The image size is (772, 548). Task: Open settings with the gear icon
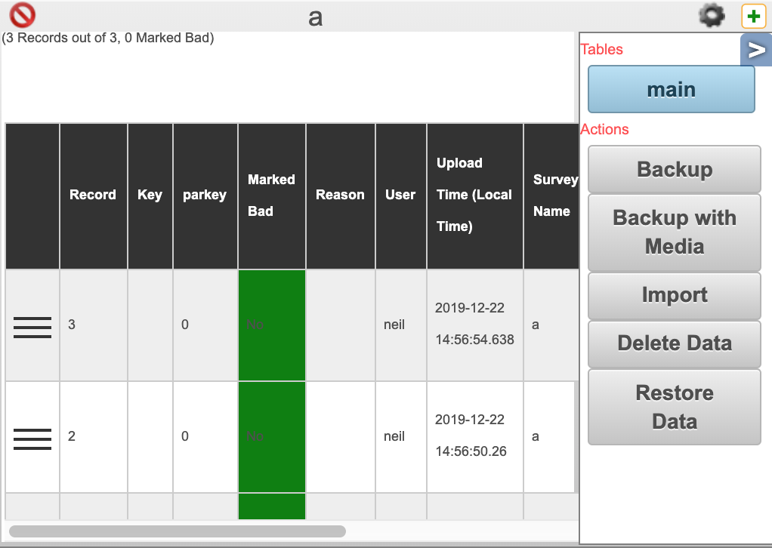(x=712, y=15)
